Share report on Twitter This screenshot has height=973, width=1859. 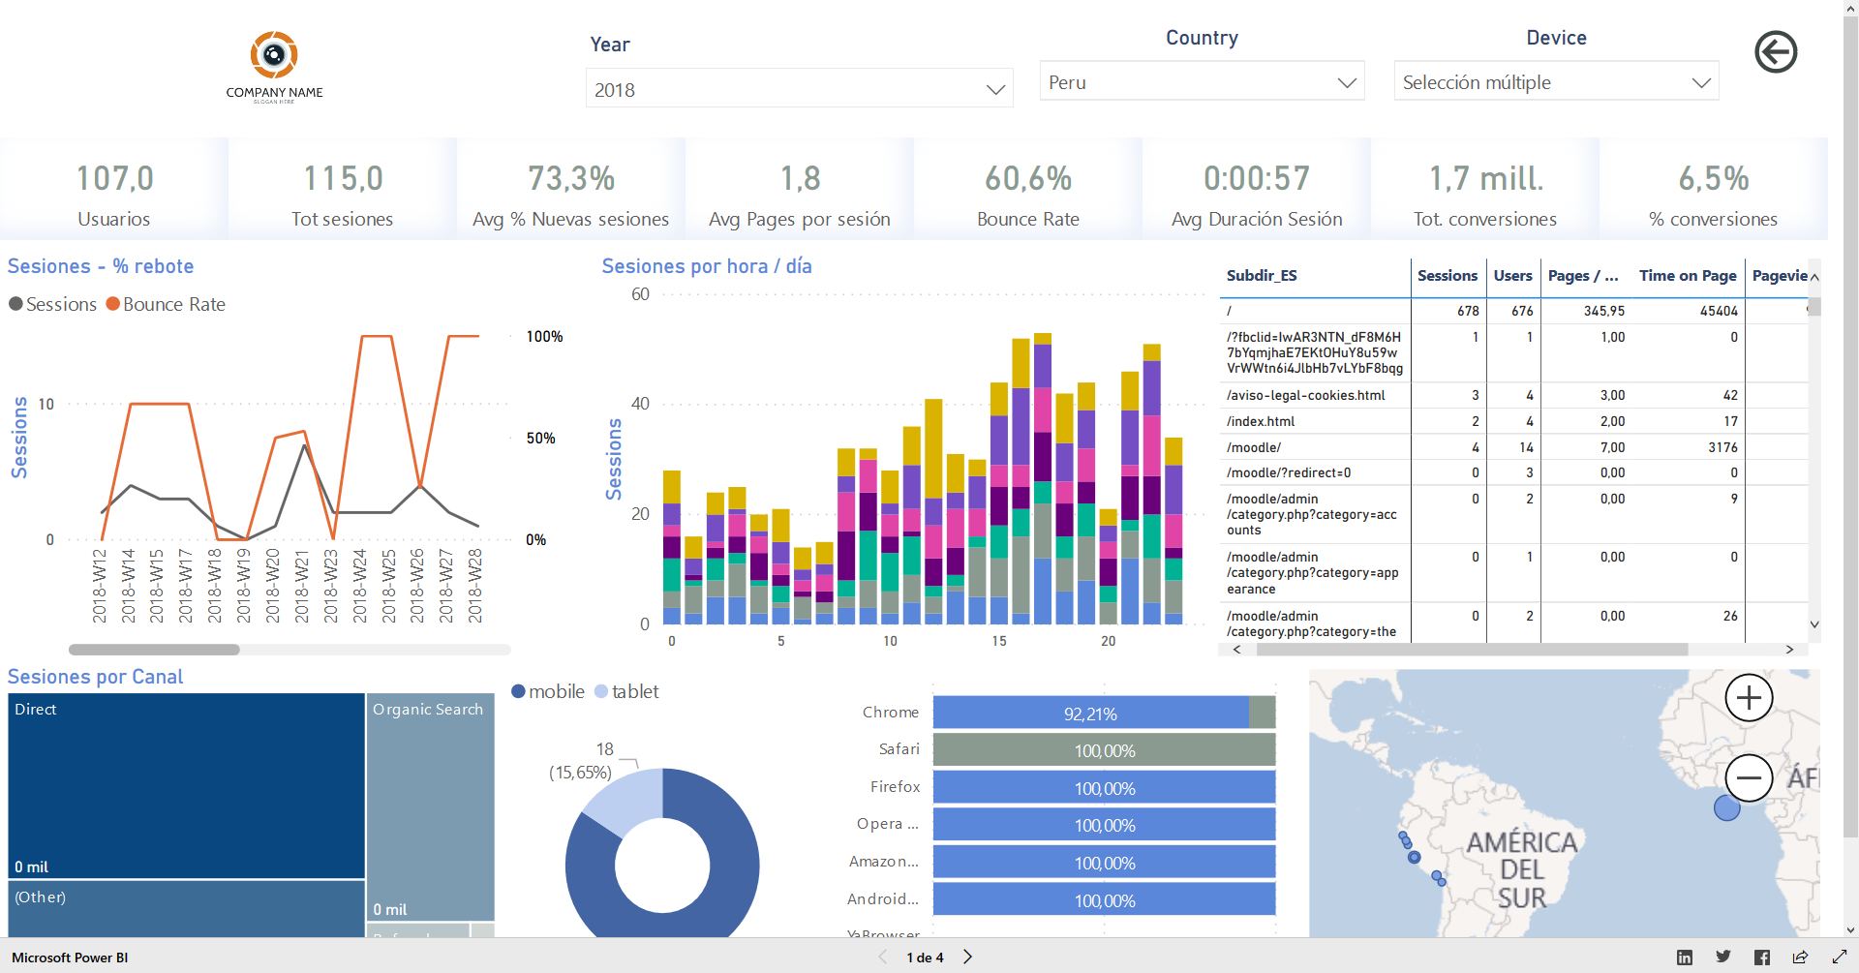pyautogui.click(x=1723, y=958)
